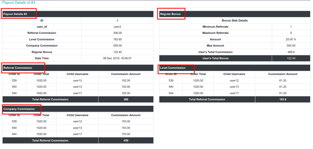Click order ID 544 in Level Commission table
Image resolution: width=313 pixels, height=149 pixels.
(x=171, y=93)
